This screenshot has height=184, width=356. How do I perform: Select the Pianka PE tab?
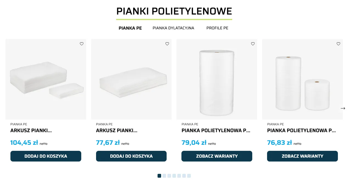point(130,28)
